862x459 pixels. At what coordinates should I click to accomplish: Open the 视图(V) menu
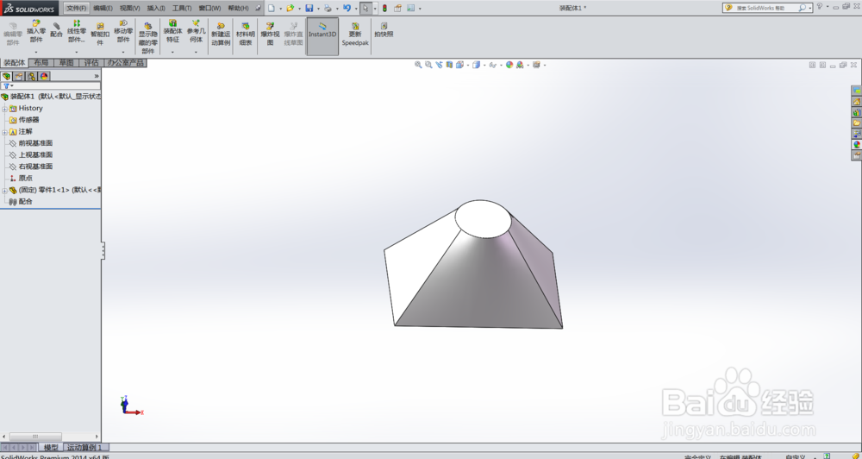pyautogui.click(x=130, y=8)
